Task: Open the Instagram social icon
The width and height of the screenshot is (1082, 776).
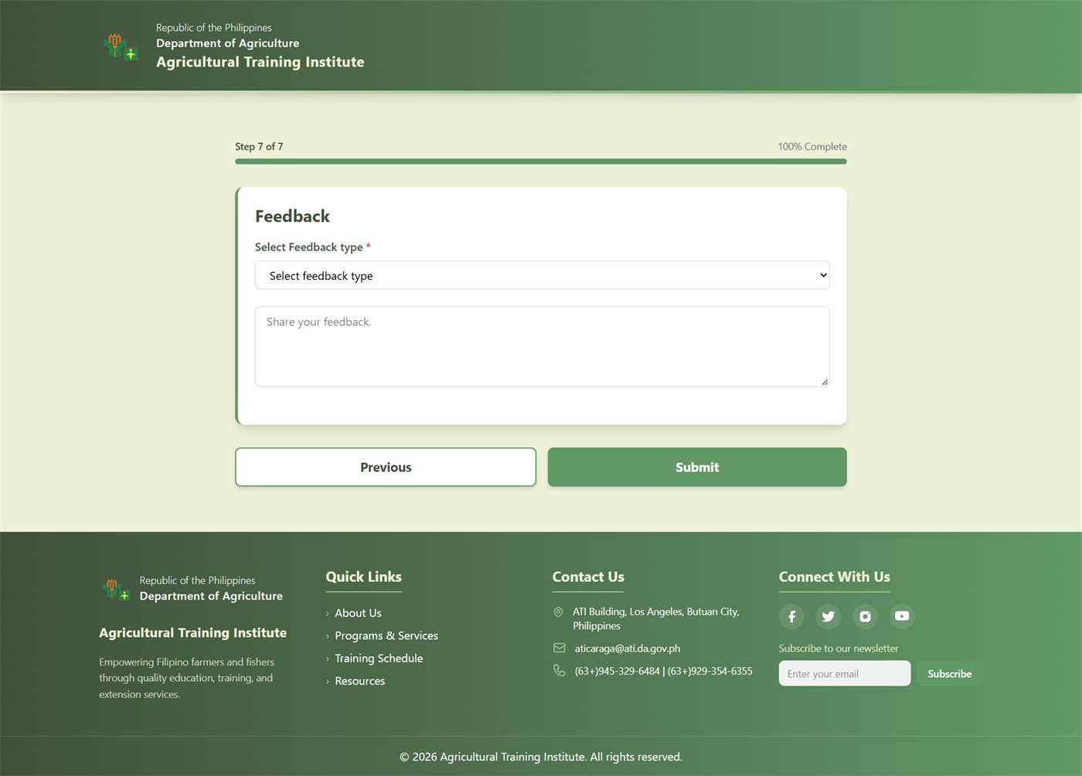Action: point(866,616)
